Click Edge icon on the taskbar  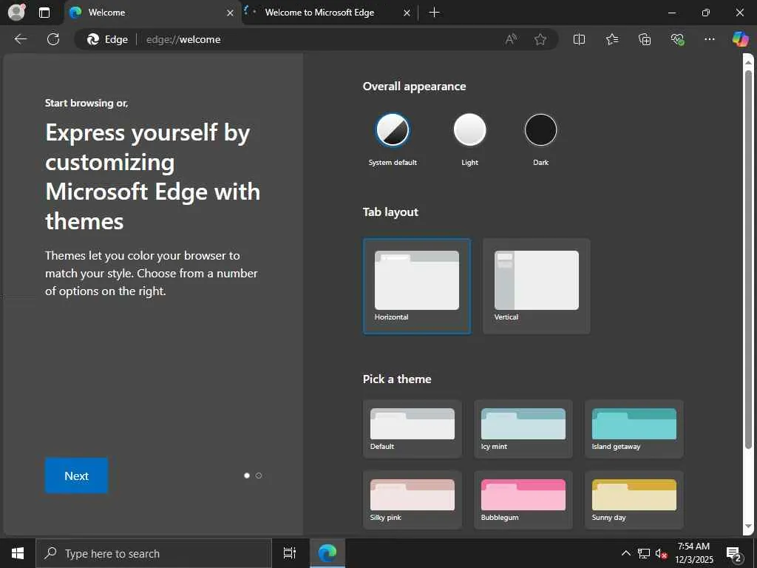[x=327, y=553]
